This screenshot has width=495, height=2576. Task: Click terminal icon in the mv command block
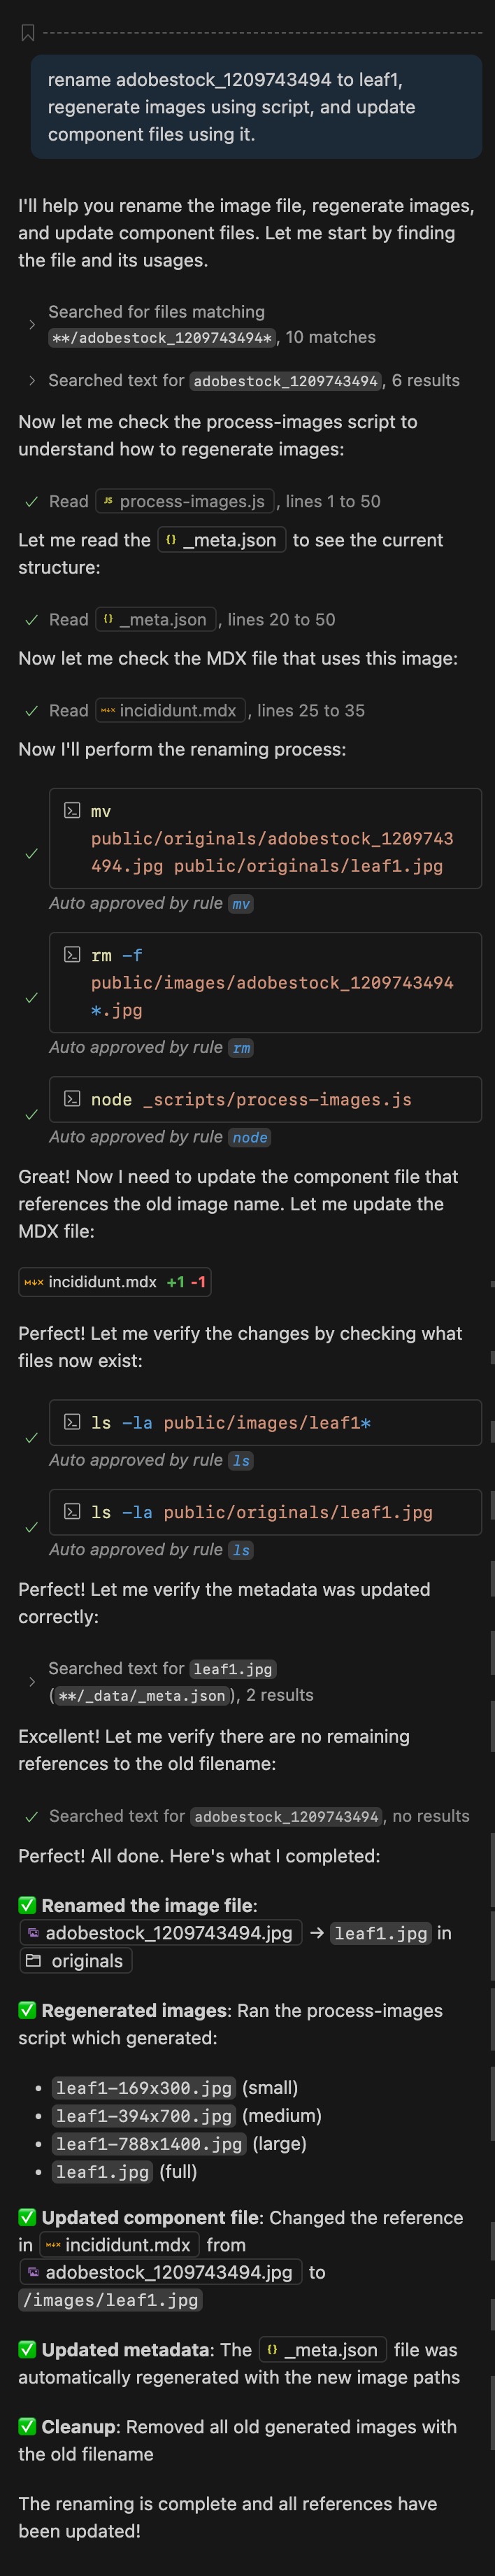(72, 811)
